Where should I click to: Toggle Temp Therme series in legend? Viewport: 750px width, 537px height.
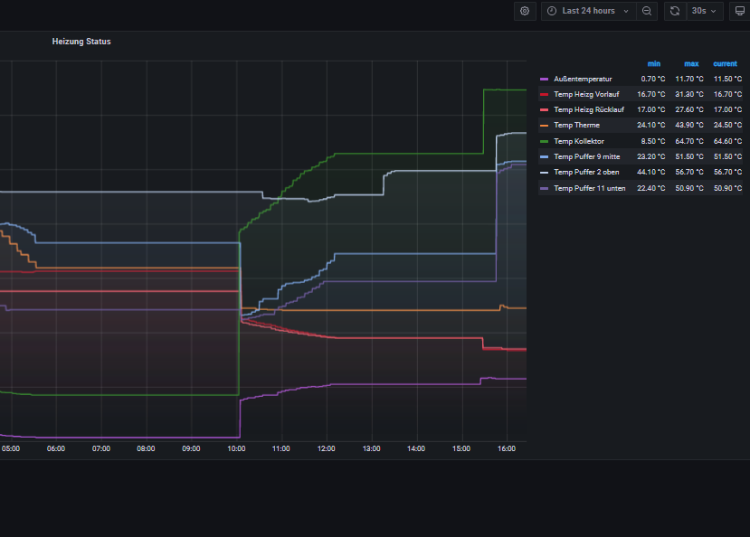576,126
